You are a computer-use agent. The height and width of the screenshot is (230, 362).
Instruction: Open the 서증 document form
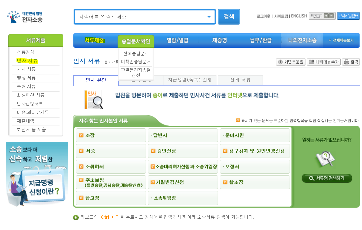[x=111, y=151]
